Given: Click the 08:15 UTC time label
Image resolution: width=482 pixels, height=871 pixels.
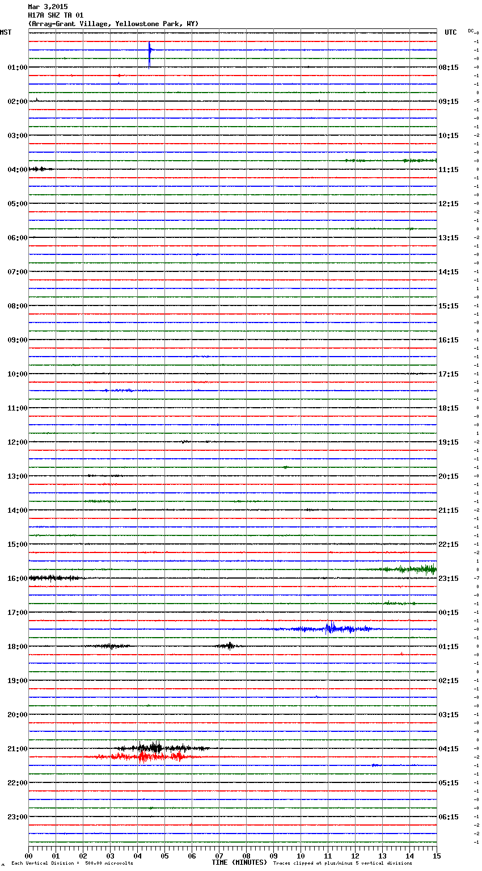Looking at the screenshot, I should (x=449, y=68).
